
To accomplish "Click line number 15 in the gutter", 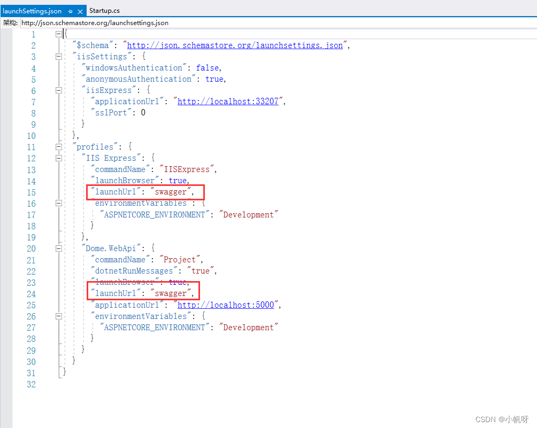I will click(31, 191).
